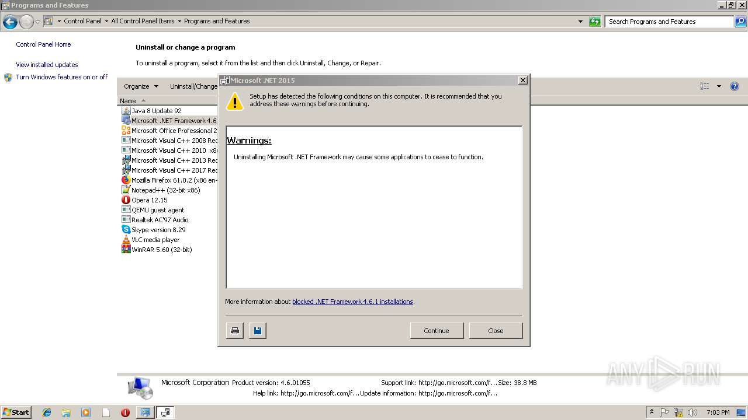Viewport: 748px width, 420px height.
Task: Select VLC media player program name
Action: click(155, 240)
